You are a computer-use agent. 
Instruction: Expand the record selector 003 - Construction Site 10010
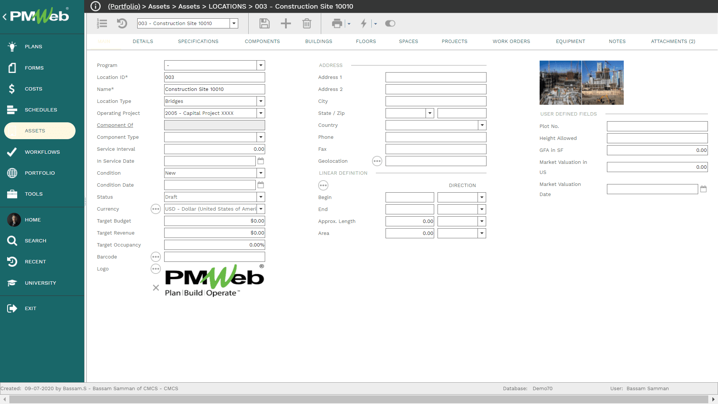coord(234,23)
